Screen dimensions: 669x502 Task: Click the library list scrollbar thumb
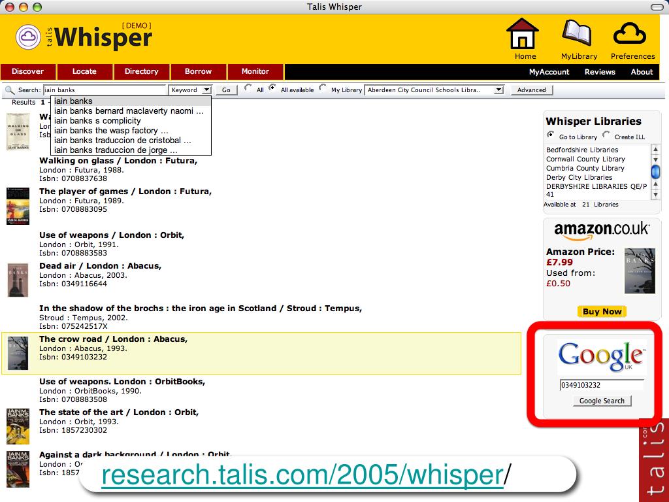[x=655, y=171]
